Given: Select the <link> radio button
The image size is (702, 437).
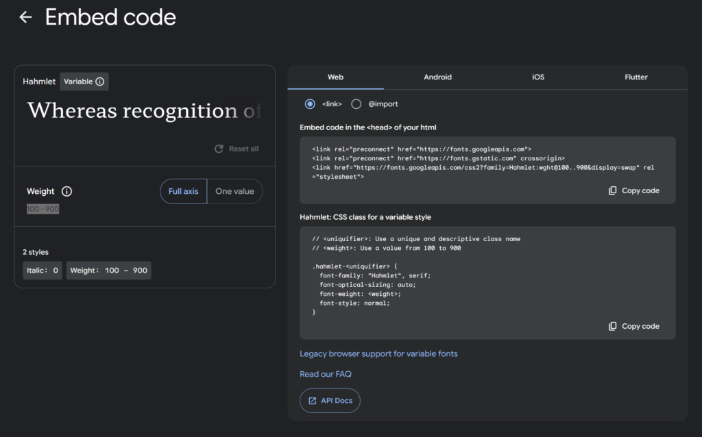Looking at the screenshot, I should tap(310, 104).
